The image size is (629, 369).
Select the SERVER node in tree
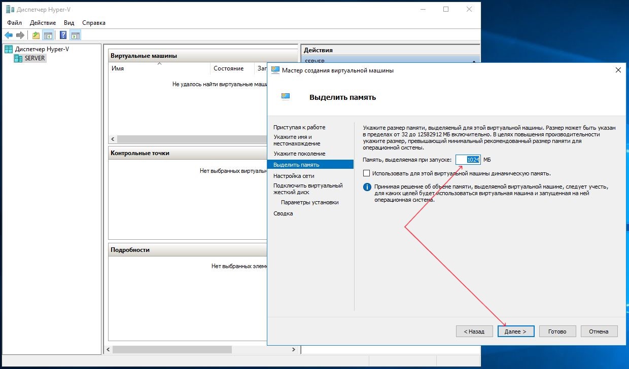click(x=34, y=58)
